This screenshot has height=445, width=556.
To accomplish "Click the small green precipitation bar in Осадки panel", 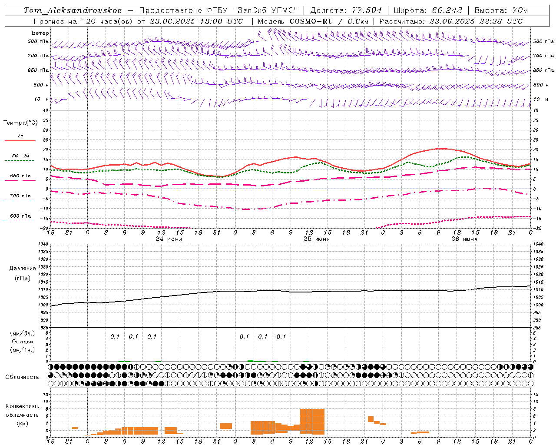I will [251, 361].
